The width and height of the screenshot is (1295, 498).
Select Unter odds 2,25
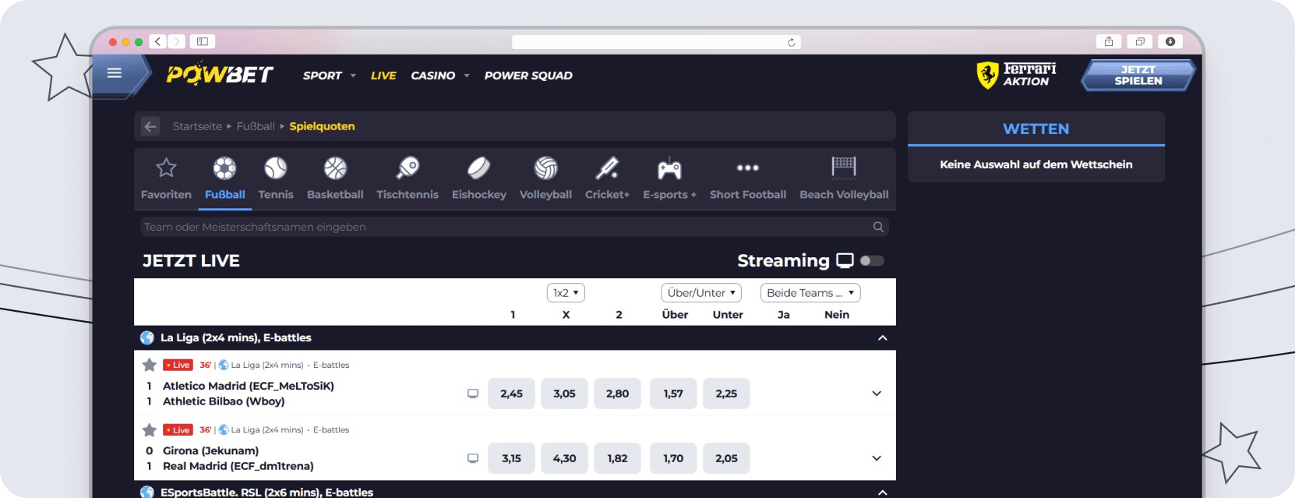726,394
